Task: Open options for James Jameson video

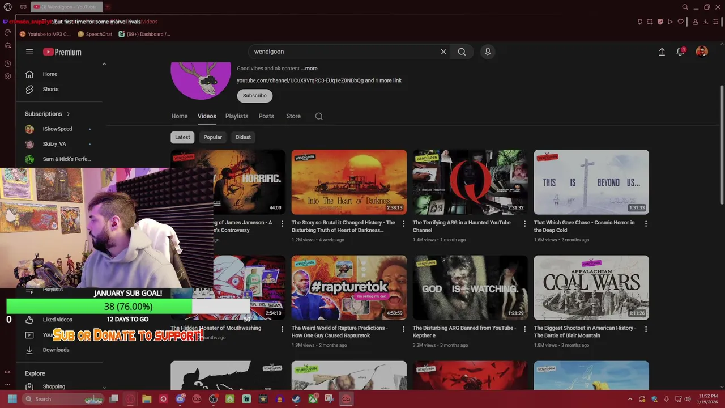Action: point(282,224)
